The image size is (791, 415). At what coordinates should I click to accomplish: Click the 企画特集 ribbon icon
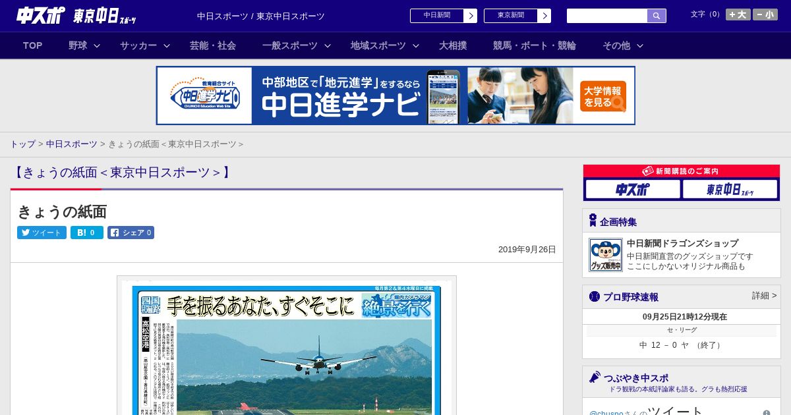[x=593, y=221]
